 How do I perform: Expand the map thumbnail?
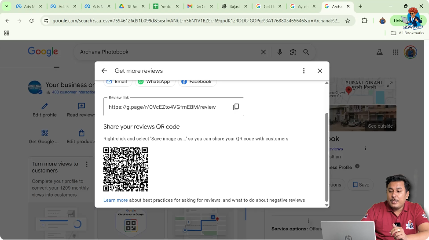point(389,85)
